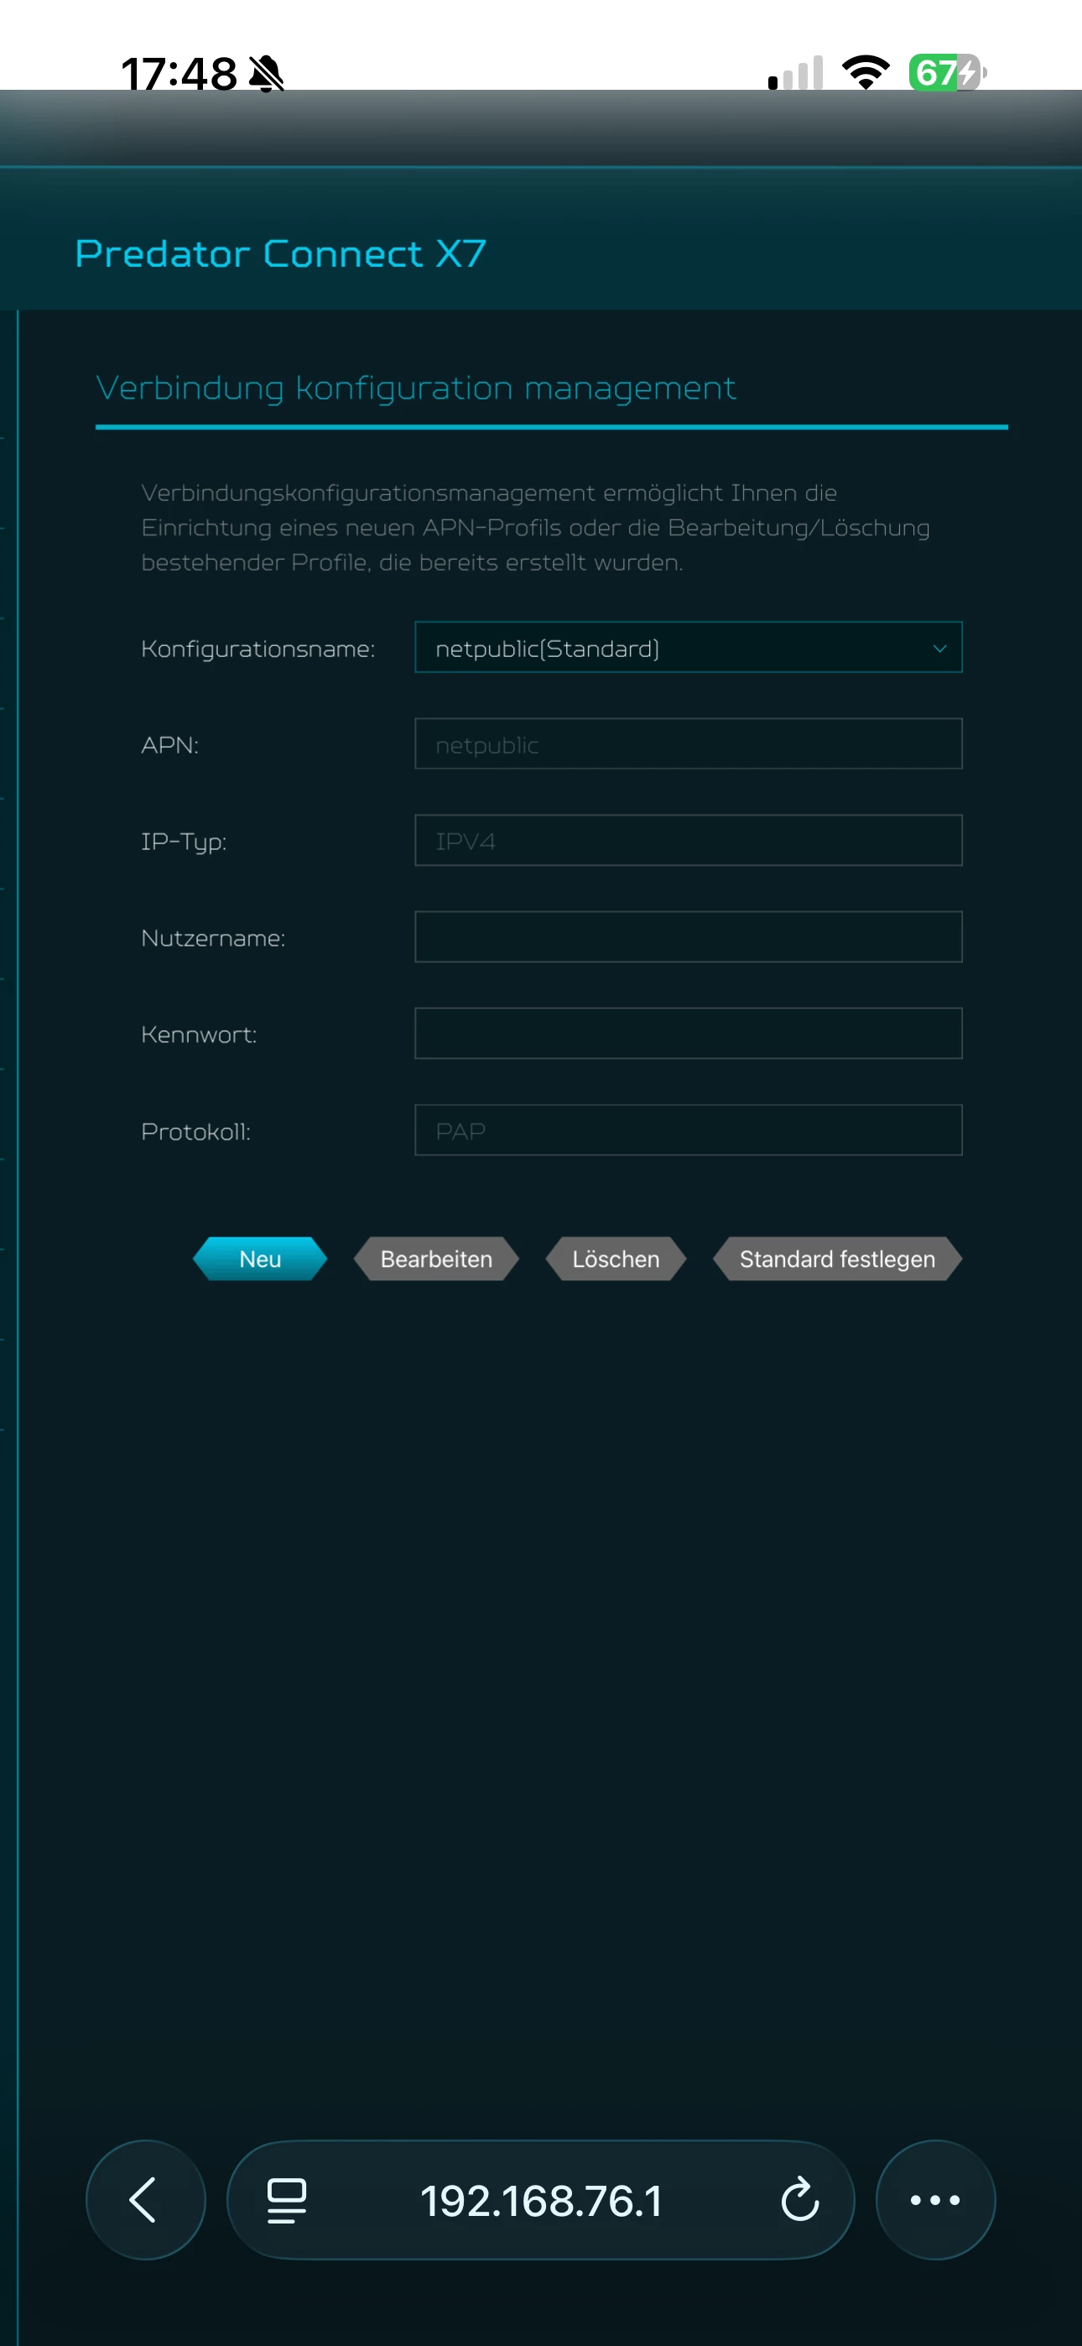Expand dropdown chevron next to netpublic(Standard)
1082x2346 pixels.
[939, 649]
